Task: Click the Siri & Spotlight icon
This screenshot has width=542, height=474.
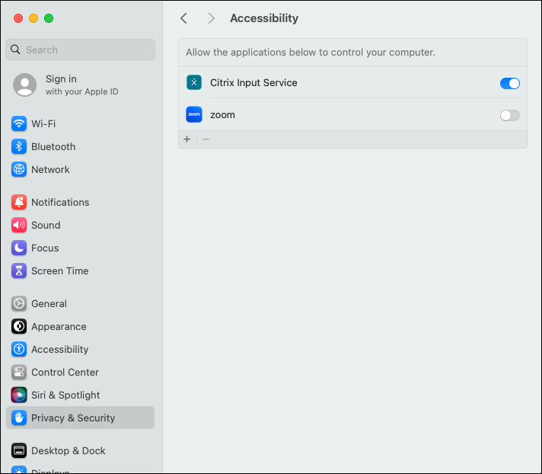Action: [x=19, y=395]
